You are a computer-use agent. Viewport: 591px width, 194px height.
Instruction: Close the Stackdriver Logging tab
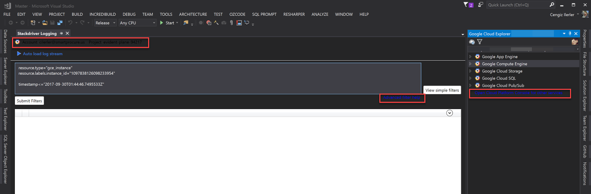[67, 33]
